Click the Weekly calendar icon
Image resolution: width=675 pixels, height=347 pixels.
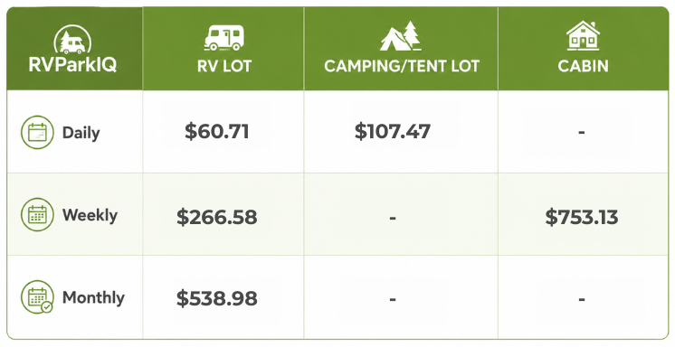pyautogui.click(x=37, y=214)
